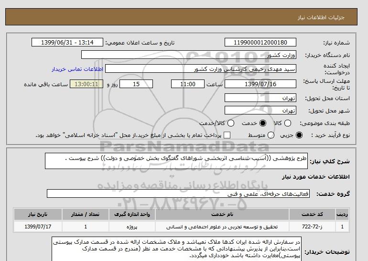
Task: Click the remaining days field 15
Action: click(136, 84)
